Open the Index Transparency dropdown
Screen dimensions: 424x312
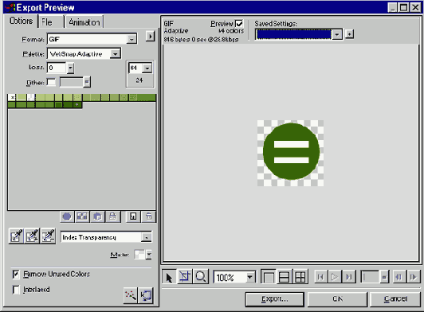point(106,237)
